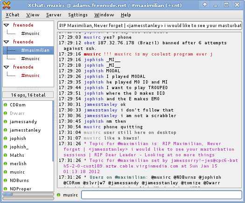Click the user list vertical scrollbar
The width and height of the screenshot is (245, 203).
point(53,131)
